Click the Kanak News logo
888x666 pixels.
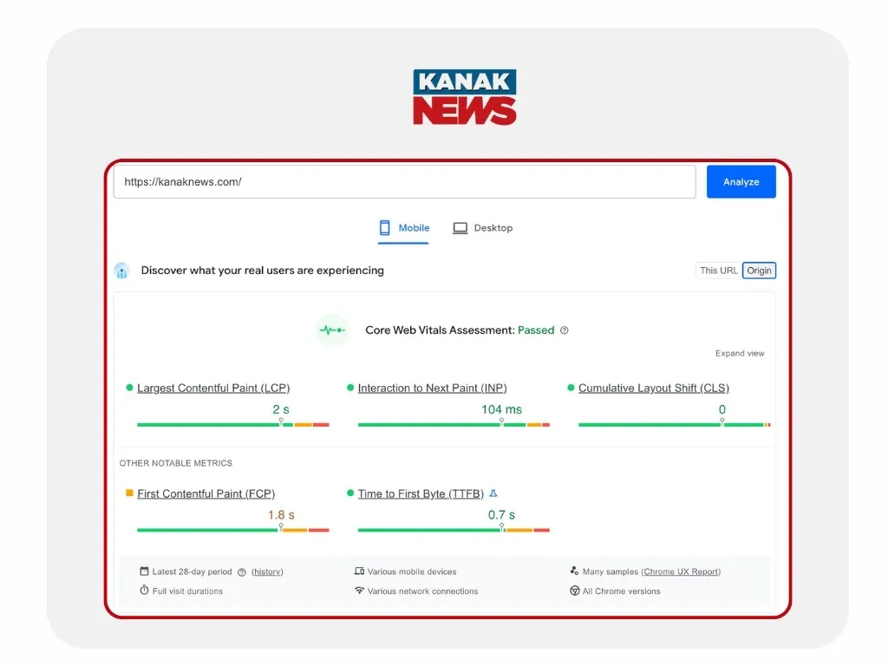pos(465,97)
